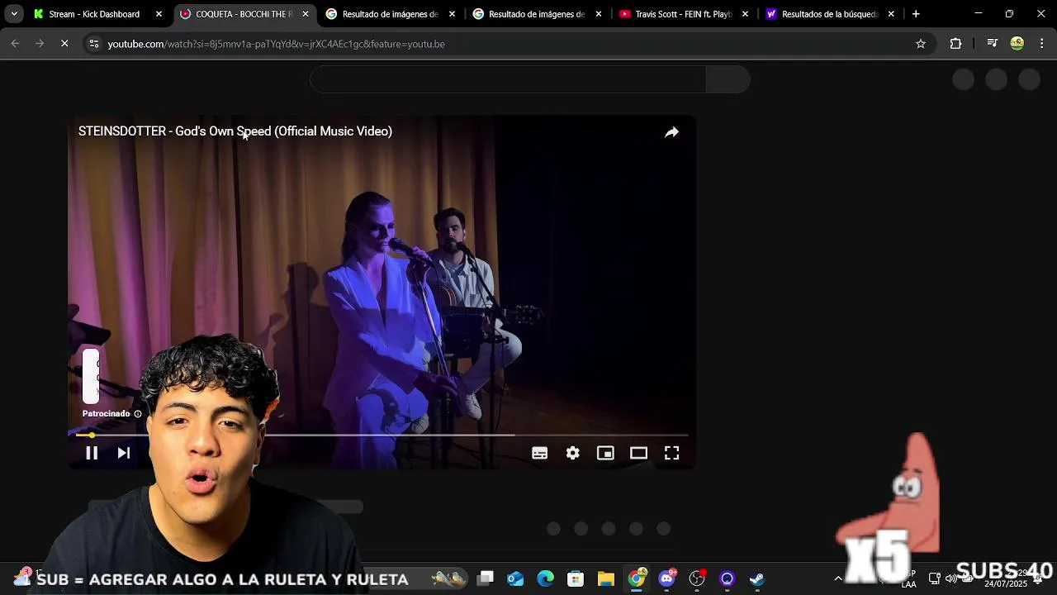Go back to the previous page
This screenshot has height=595, width=1057.
[15, 44]
